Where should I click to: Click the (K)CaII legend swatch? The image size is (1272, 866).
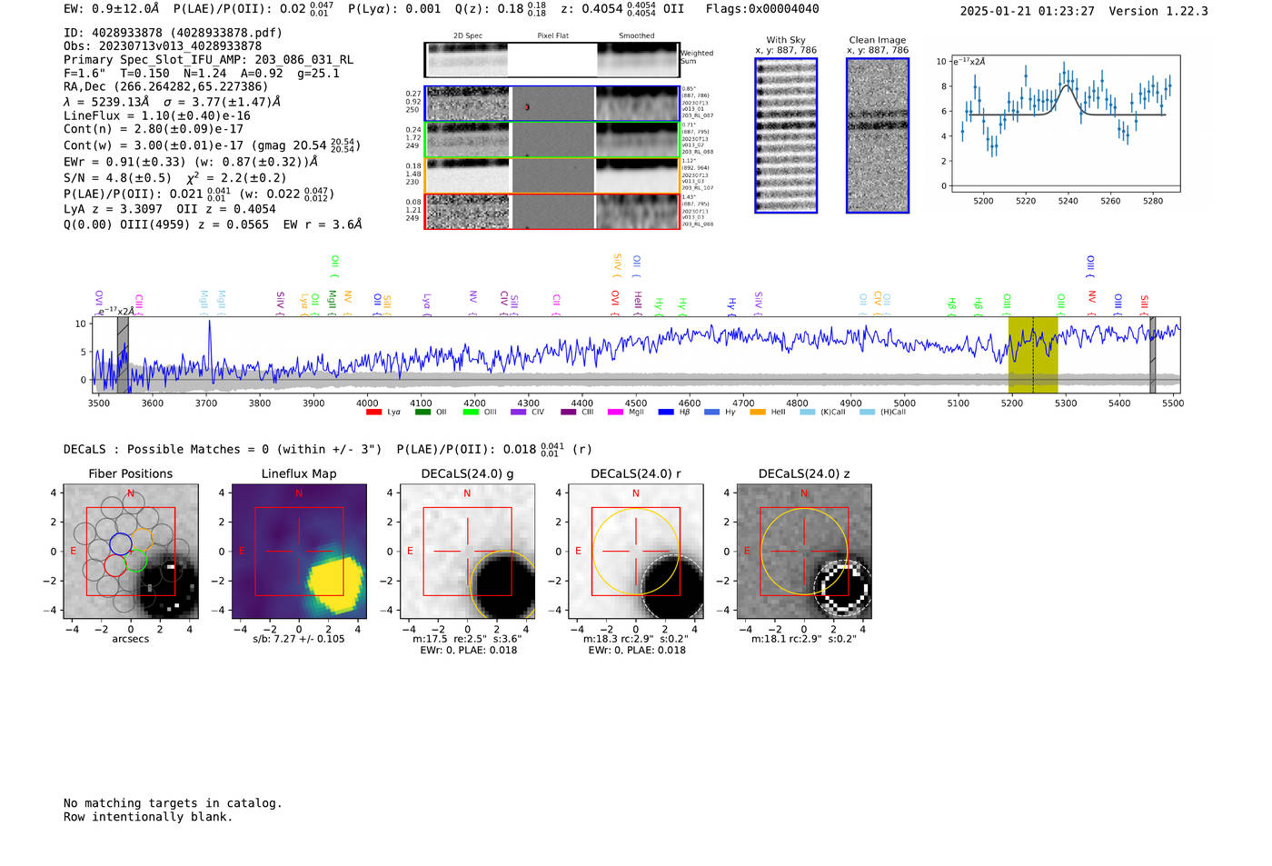coord(807,412)
